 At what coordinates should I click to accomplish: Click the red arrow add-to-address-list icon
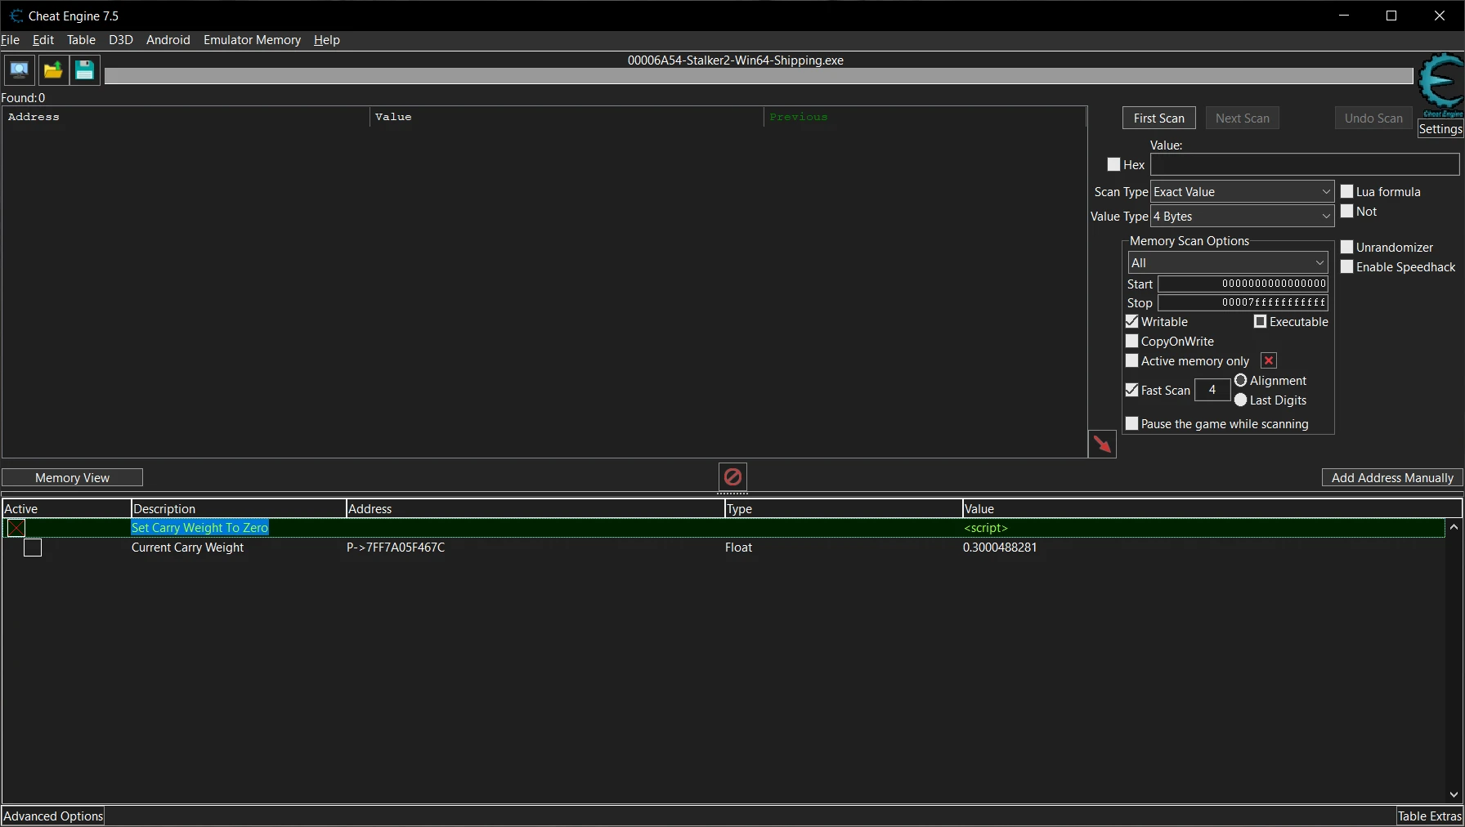pos(1102,444)
